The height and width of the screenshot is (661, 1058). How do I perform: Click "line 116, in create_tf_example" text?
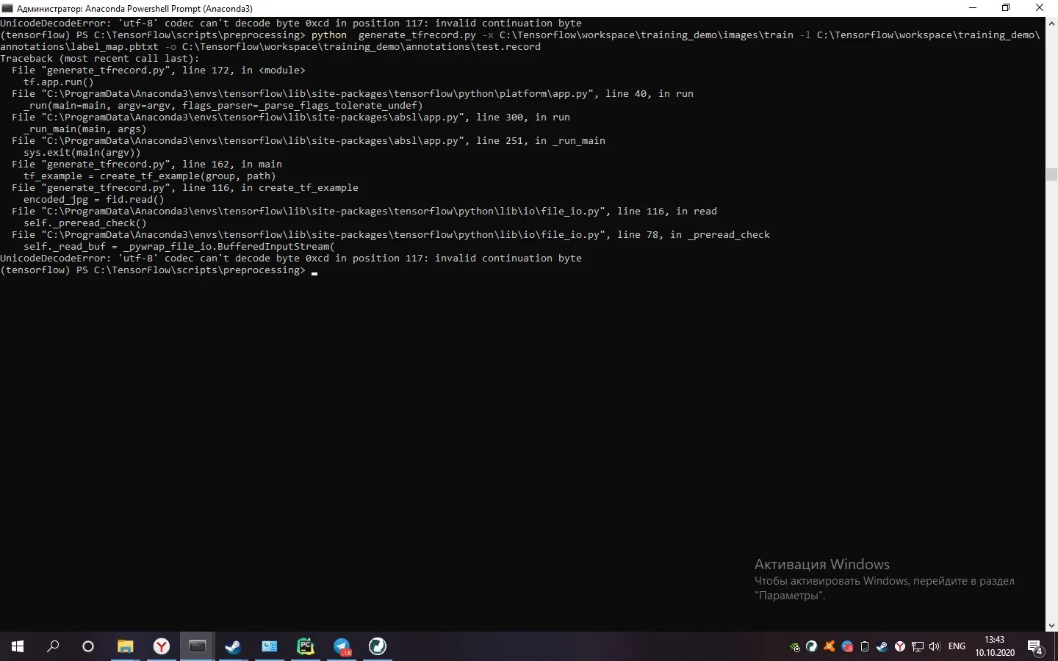click(x=270, y=187)
